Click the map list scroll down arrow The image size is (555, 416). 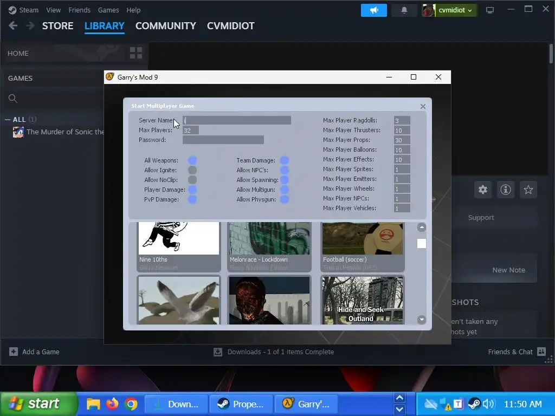(421, 320)
